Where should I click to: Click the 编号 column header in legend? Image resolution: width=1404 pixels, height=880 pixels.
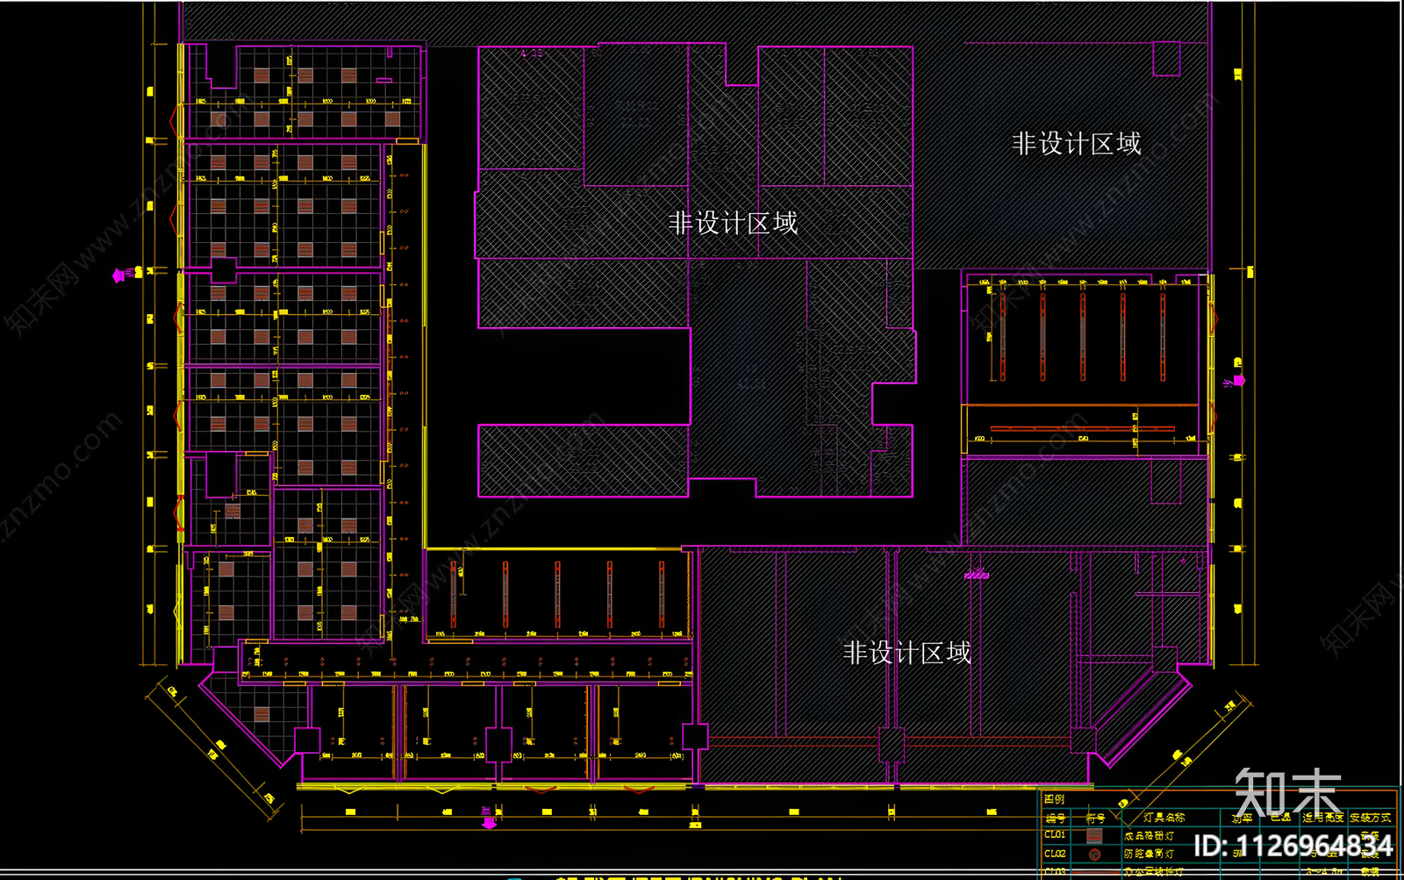point(1055,818)
